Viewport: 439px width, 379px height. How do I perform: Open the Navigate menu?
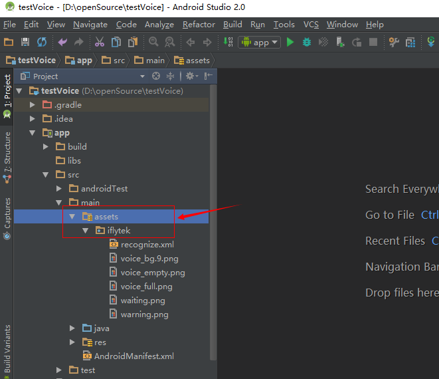click(x=90, y=25)
